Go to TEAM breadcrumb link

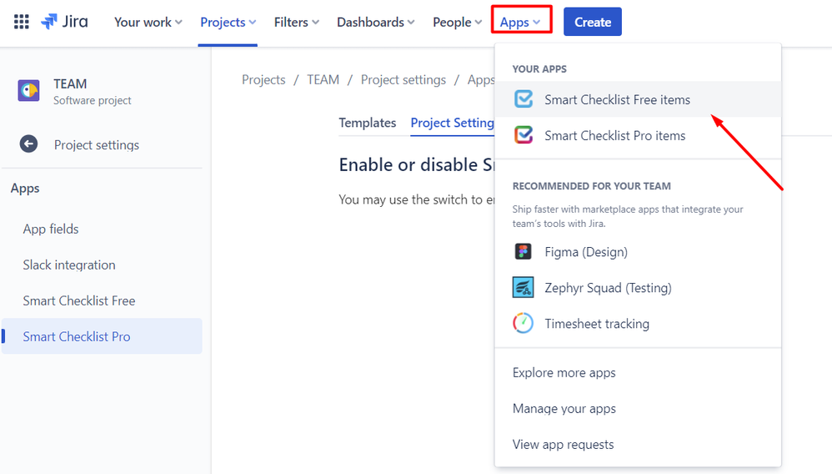coord(323,80)
